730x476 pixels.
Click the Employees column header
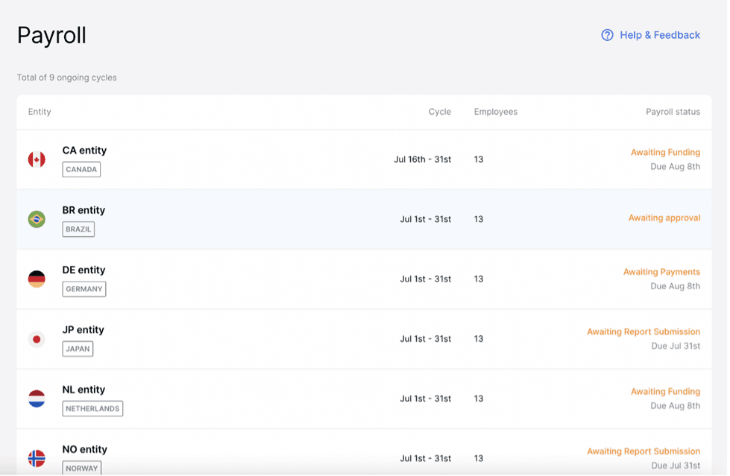[495, 112]
